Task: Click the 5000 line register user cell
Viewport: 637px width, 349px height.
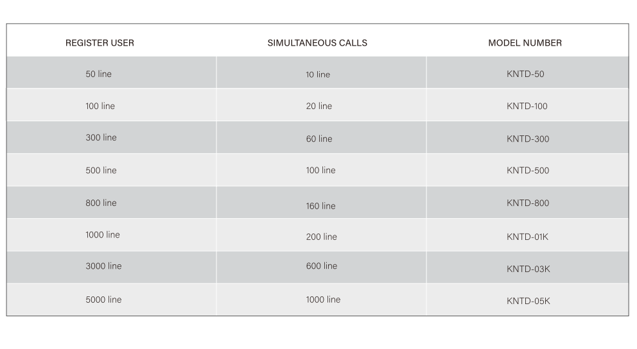Action: click(x=103, y=300)
